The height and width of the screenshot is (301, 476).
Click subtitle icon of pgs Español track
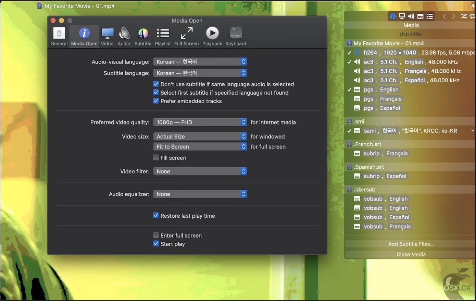coord(357,108)
